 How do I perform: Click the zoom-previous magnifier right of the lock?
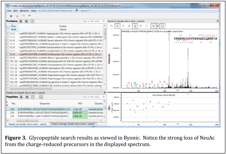tap(141, 26)
